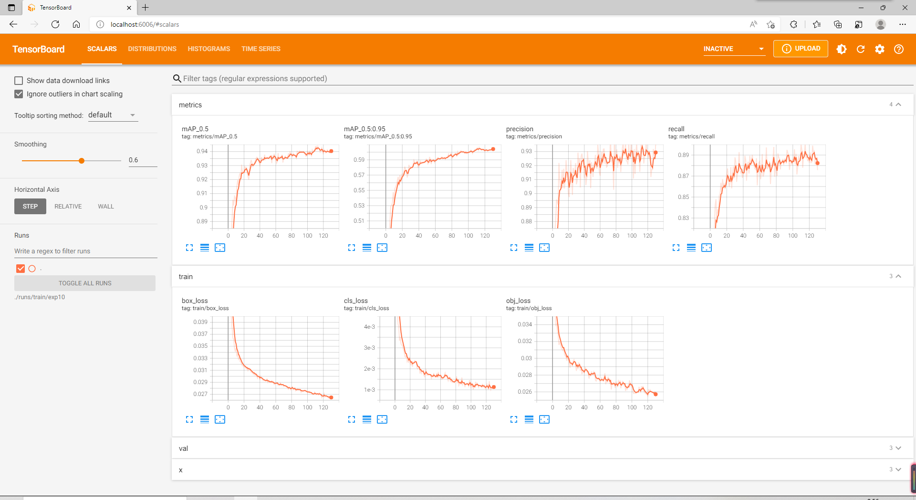
Task: Toggle y-axis log scale for mAP_0.5 chart
Action: (x=205, y=248)
